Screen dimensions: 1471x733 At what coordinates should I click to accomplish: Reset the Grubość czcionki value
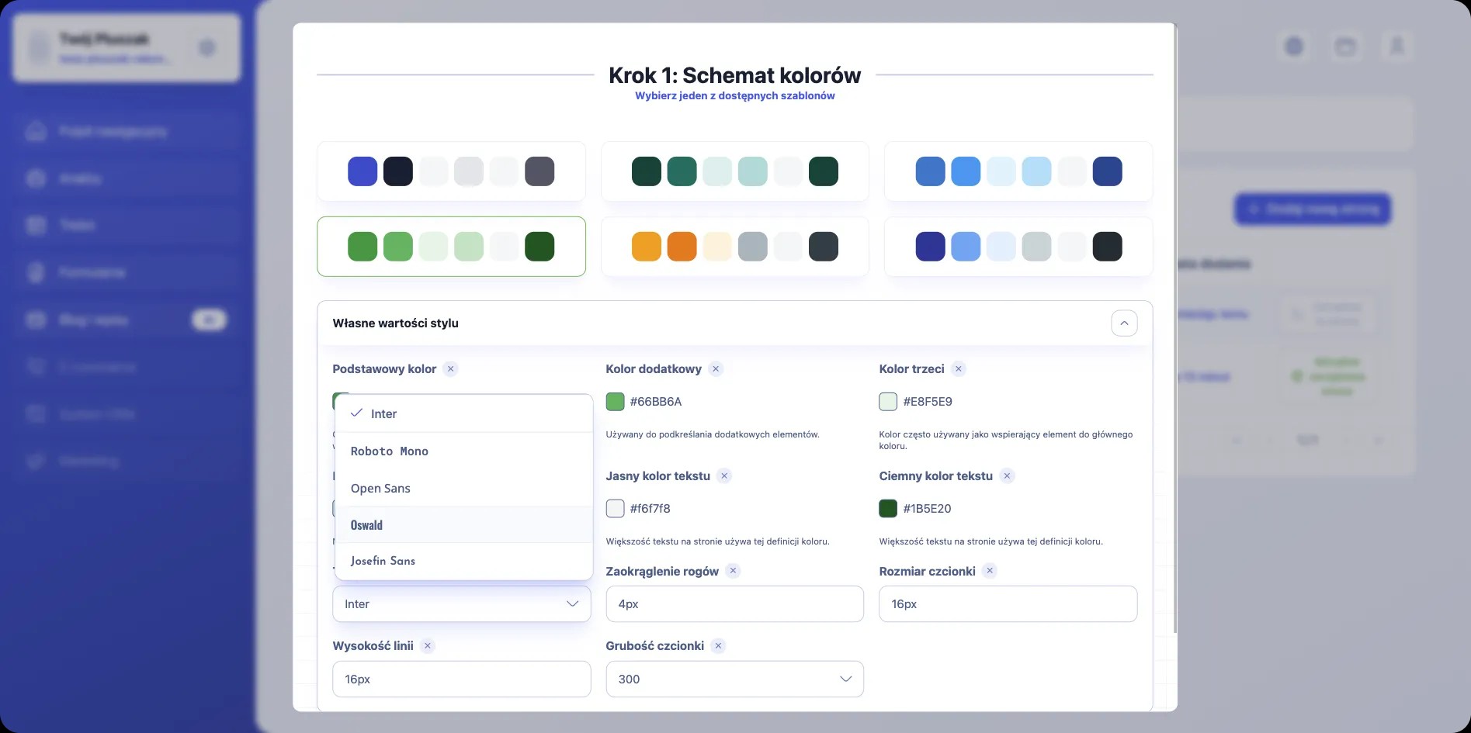(x=718, y=645)
